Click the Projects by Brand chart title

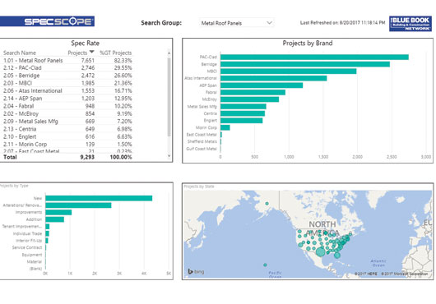308,43
